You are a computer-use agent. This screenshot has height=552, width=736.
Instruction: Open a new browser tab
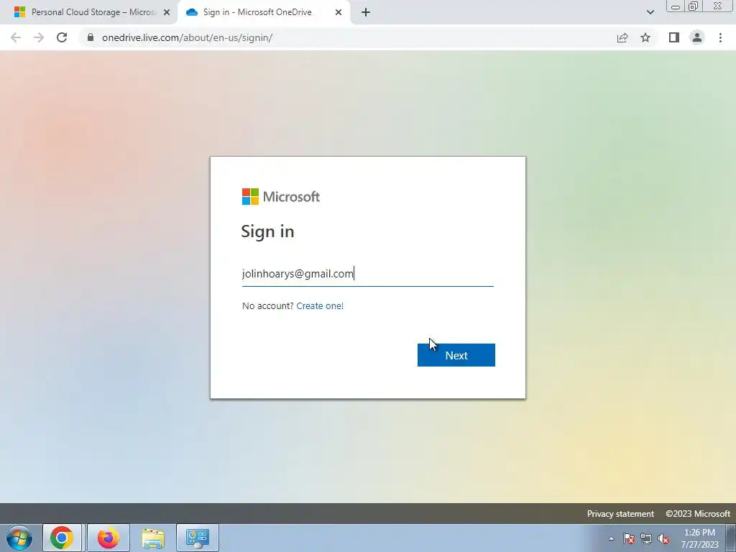coord(366,12)
